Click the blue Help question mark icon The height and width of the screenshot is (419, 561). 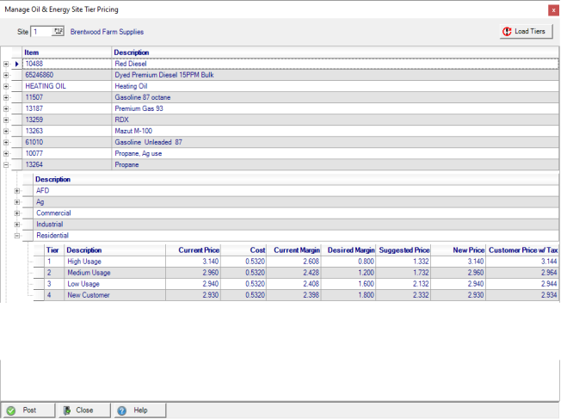122,410
